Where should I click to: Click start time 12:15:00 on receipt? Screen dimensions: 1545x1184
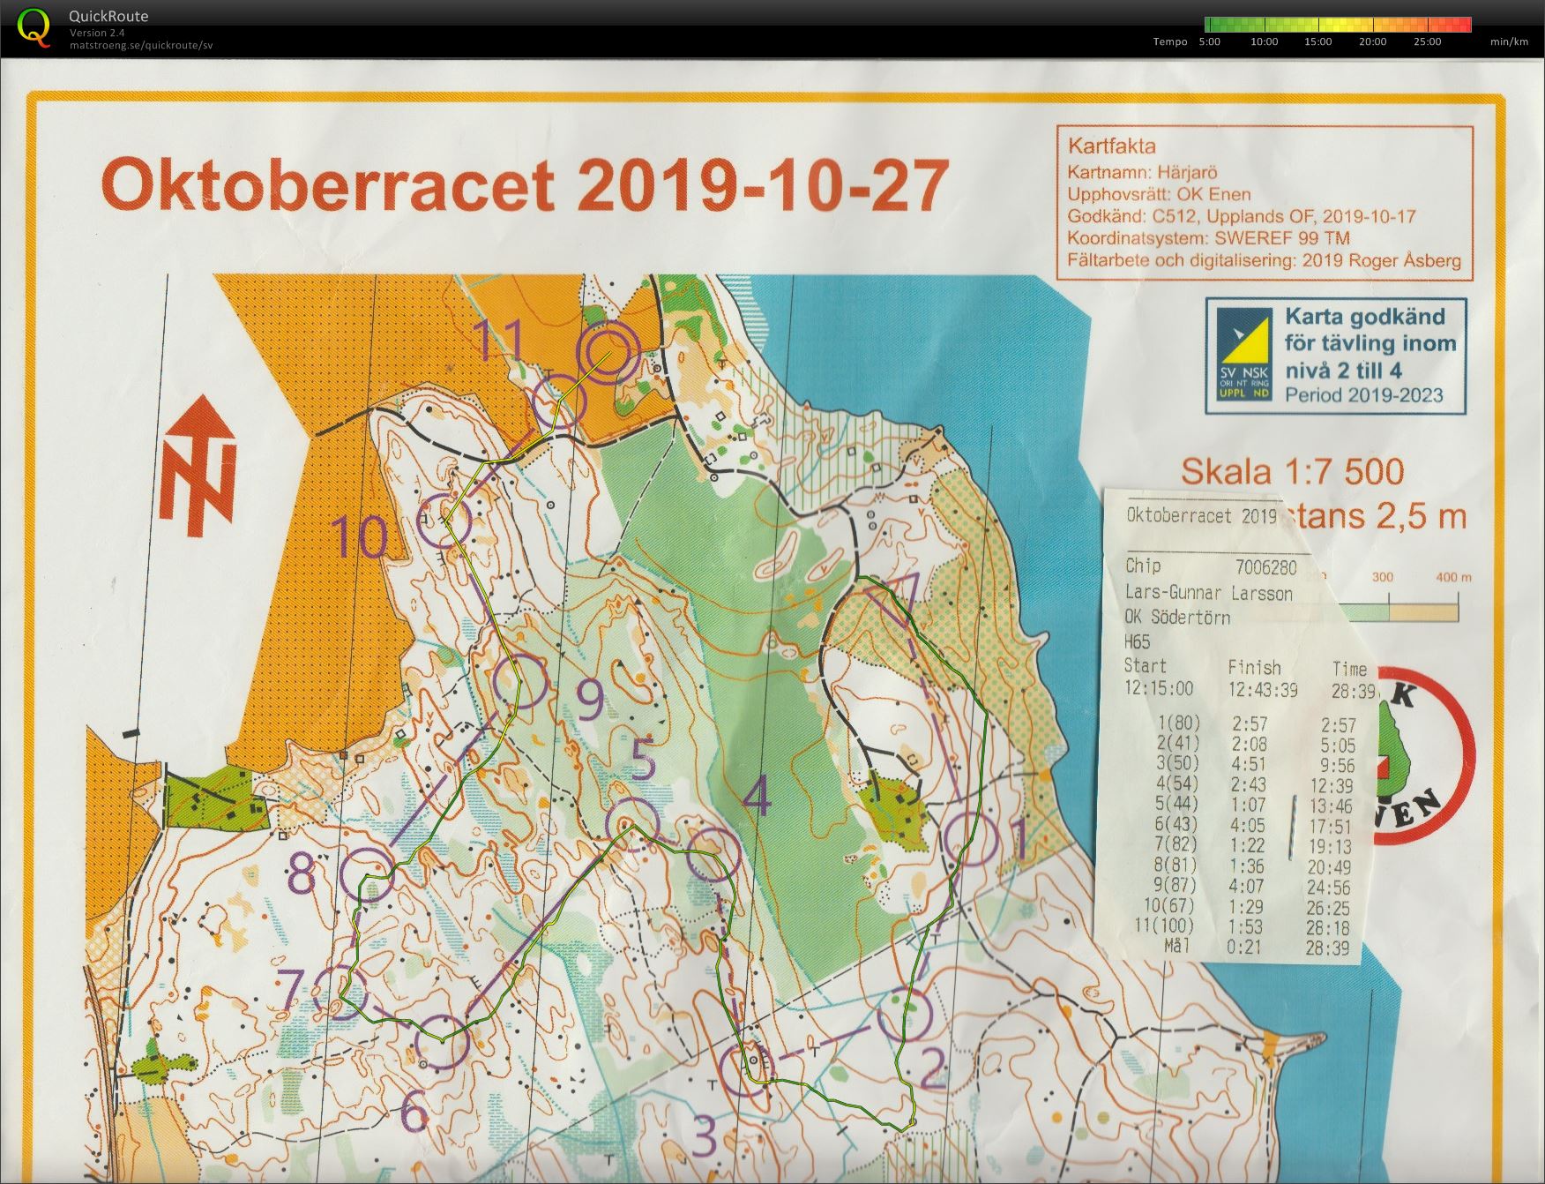point(1159,688)
